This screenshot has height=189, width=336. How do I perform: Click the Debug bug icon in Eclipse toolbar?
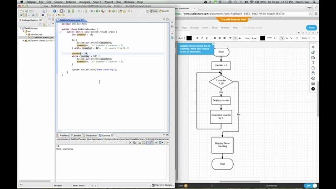92,11
